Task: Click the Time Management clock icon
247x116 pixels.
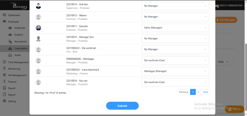Action: (x=4, y=62)
